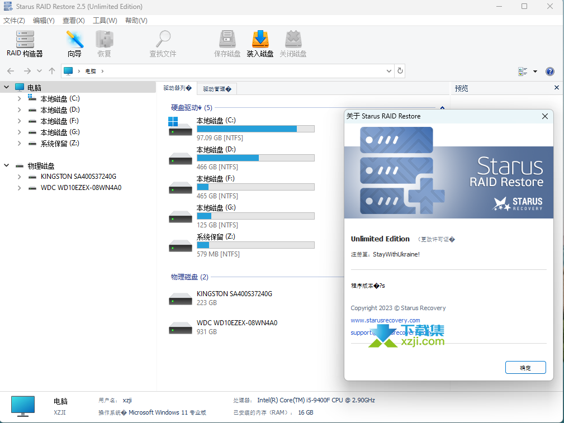
Task: Refresh the address bar location
Action: (x=400, y=71)
